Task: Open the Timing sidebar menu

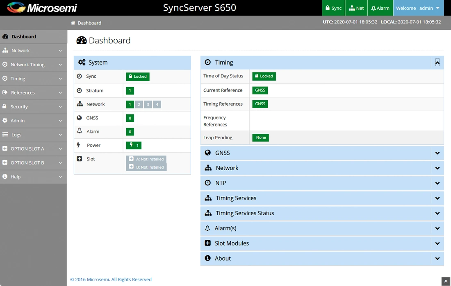Action: 33,79
